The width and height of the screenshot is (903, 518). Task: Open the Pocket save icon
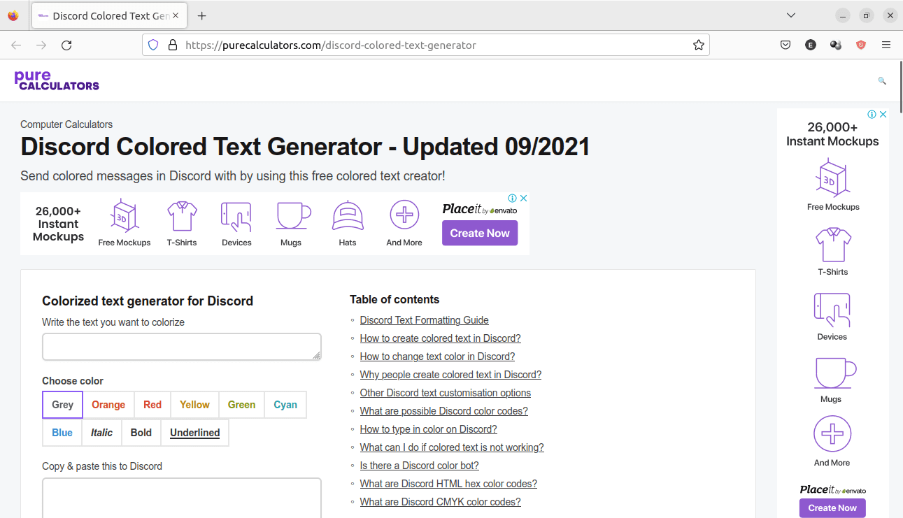[x=785, y=45]
